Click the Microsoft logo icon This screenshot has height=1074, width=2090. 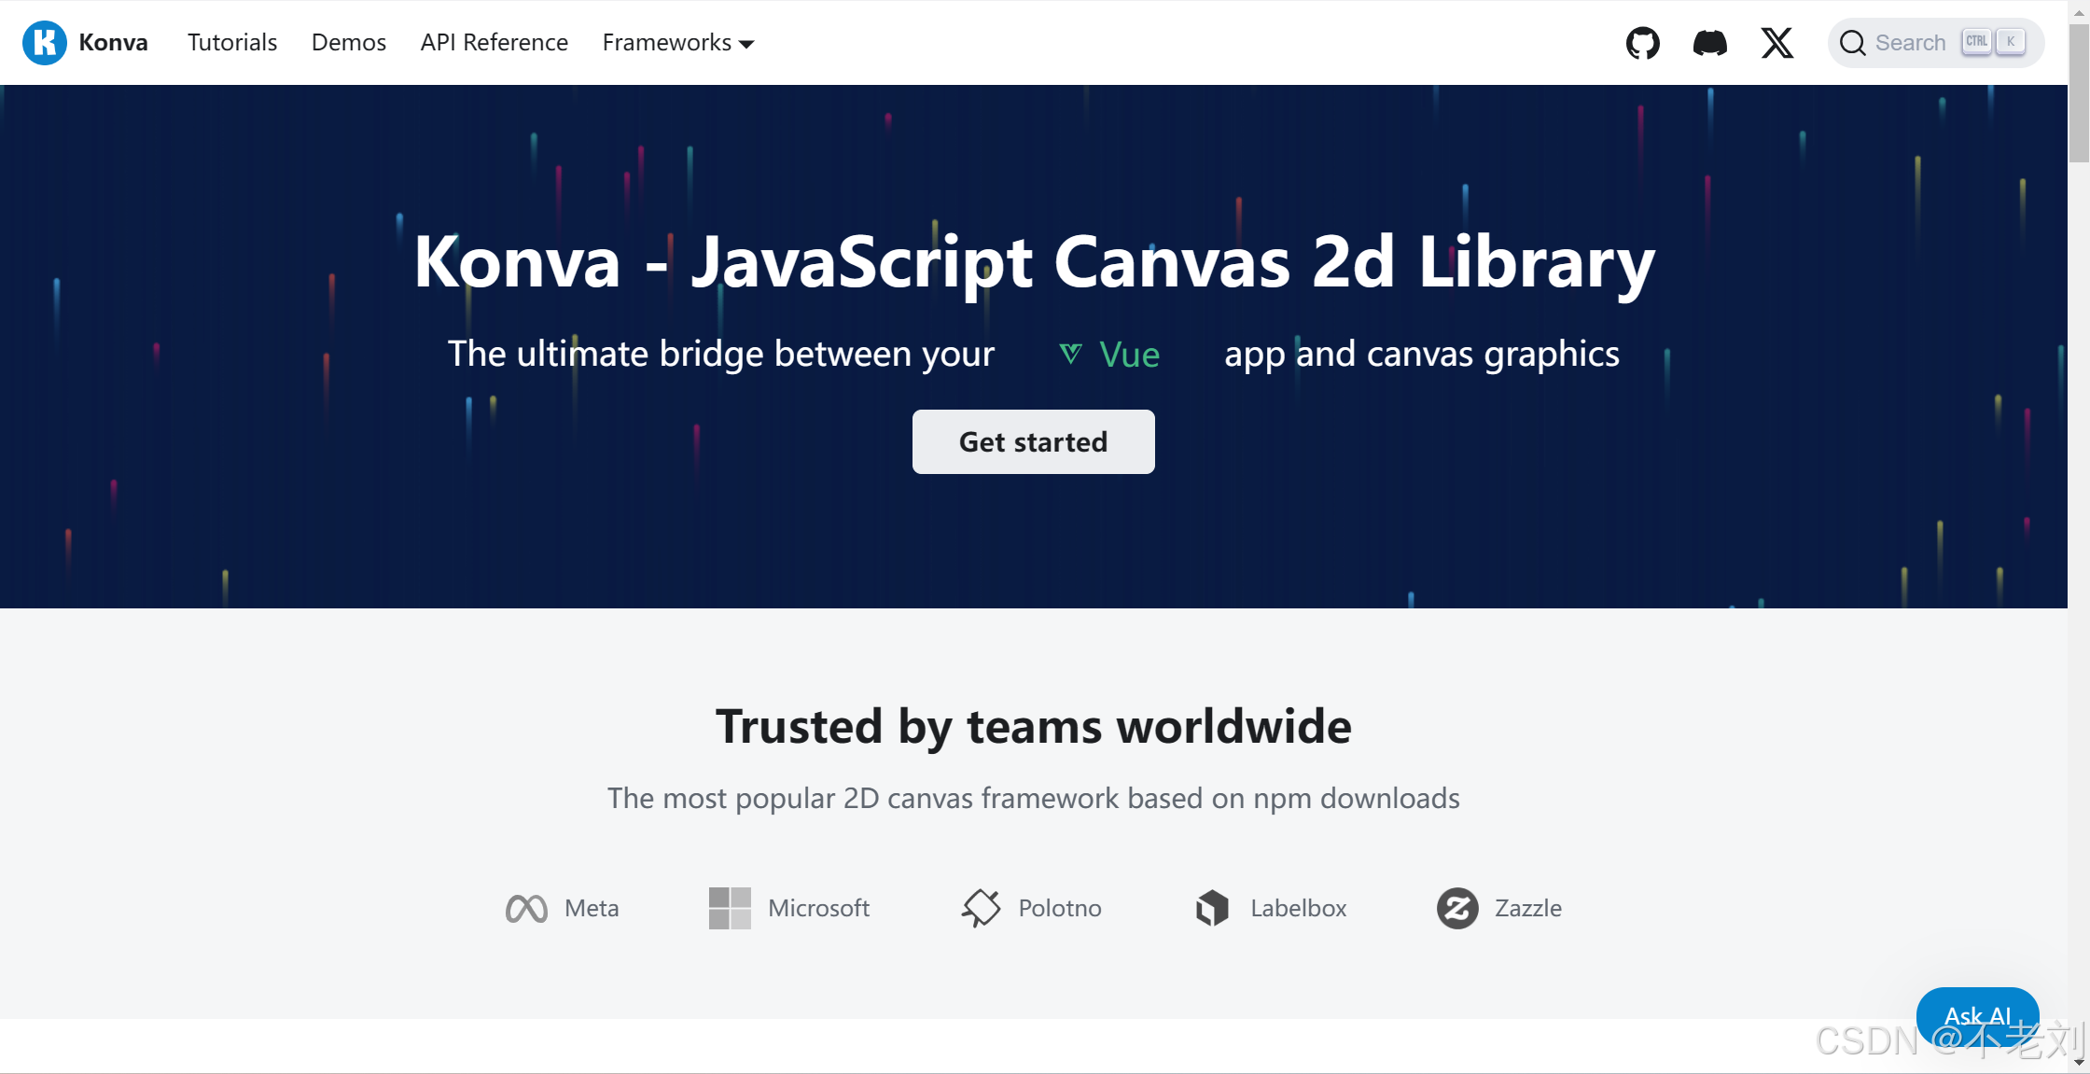(730, 908)
